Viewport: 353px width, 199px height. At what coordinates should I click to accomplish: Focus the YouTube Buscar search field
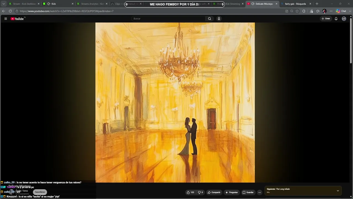[x=168, y=19]
